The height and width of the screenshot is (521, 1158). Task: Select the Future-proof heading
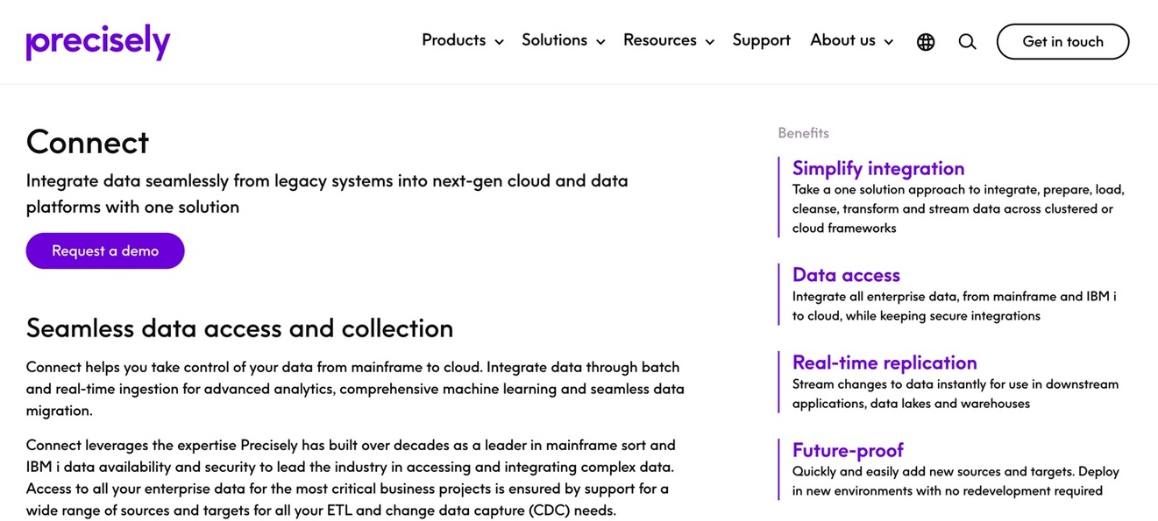click(x=848, y=450)
